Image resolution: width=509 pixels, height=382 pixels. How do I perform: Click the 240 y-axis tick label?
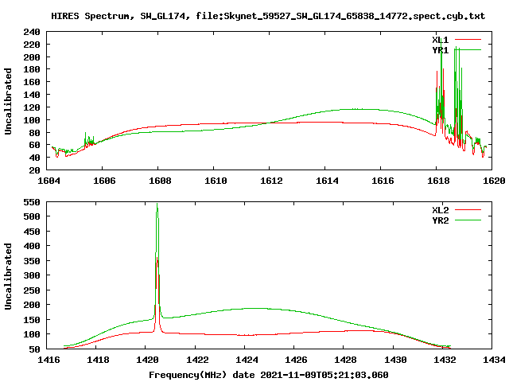tap(32, 32)
